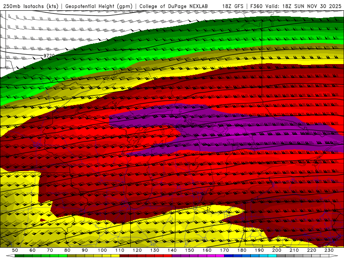
Task: Click the "250mb Isotachs (kts)" title text
Action: click(31, 6)
